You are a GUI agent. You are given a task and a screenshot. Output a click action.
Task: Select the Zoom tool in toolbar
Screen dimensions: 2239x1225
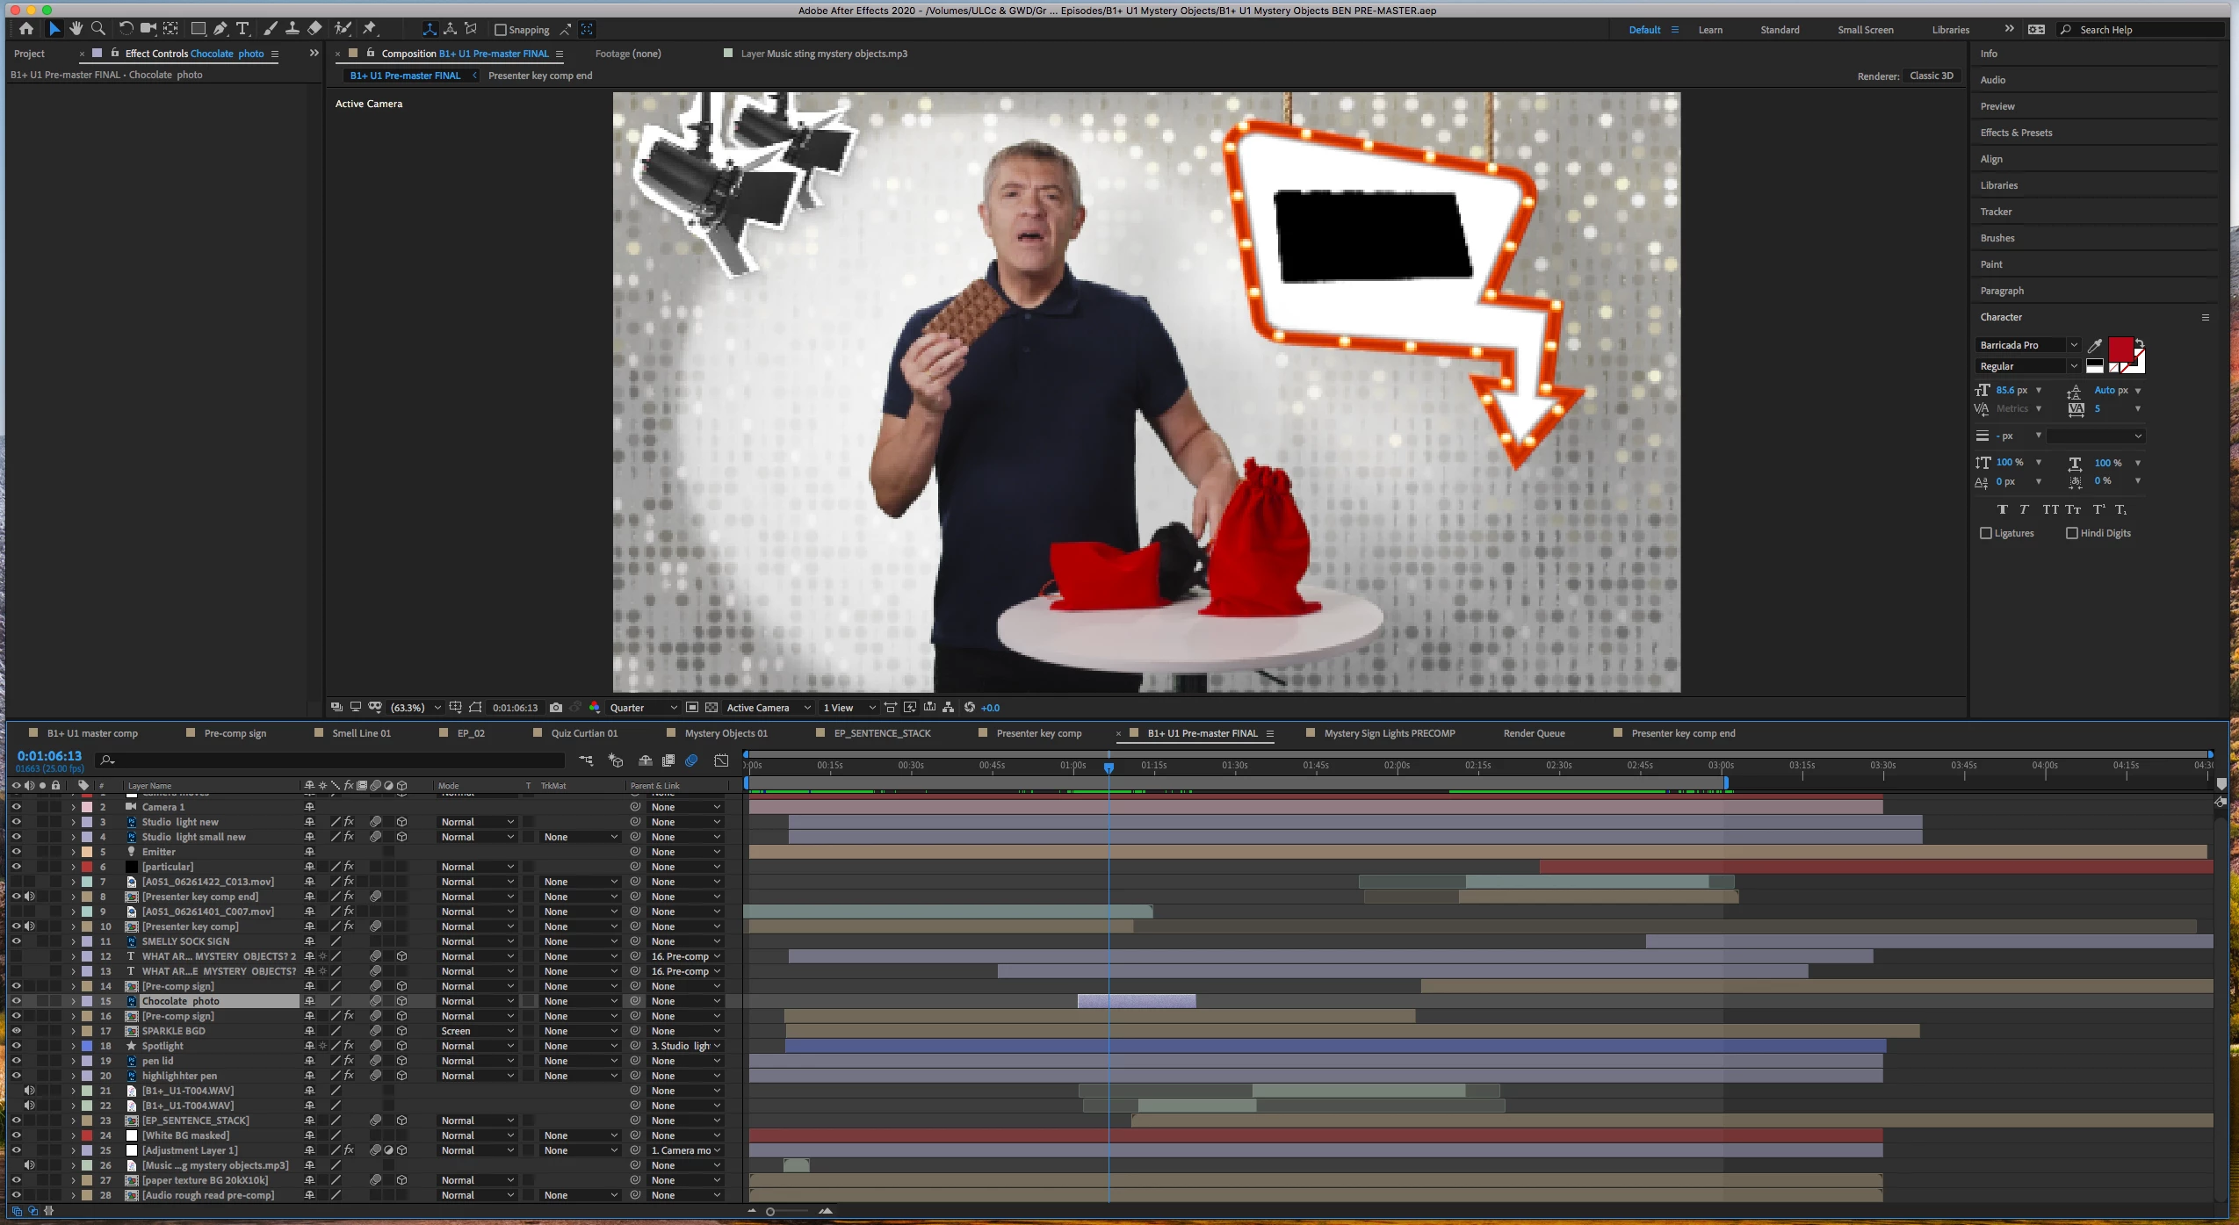[98, 29]
